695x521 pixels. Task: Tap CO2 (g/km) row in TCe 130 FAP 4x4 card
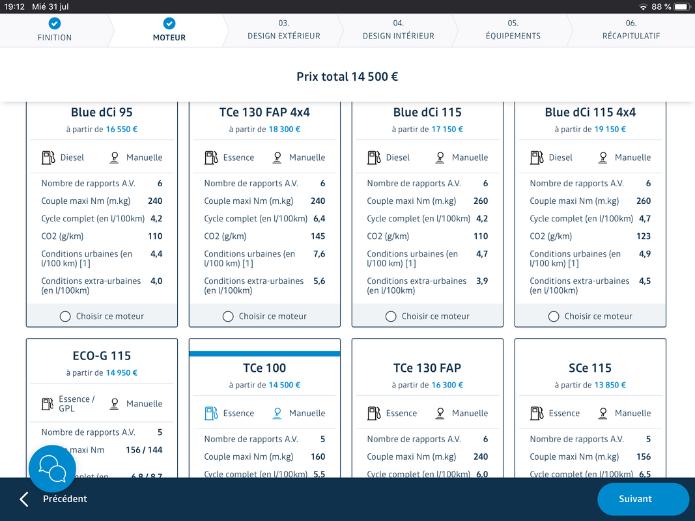click(x=264, y=236)
